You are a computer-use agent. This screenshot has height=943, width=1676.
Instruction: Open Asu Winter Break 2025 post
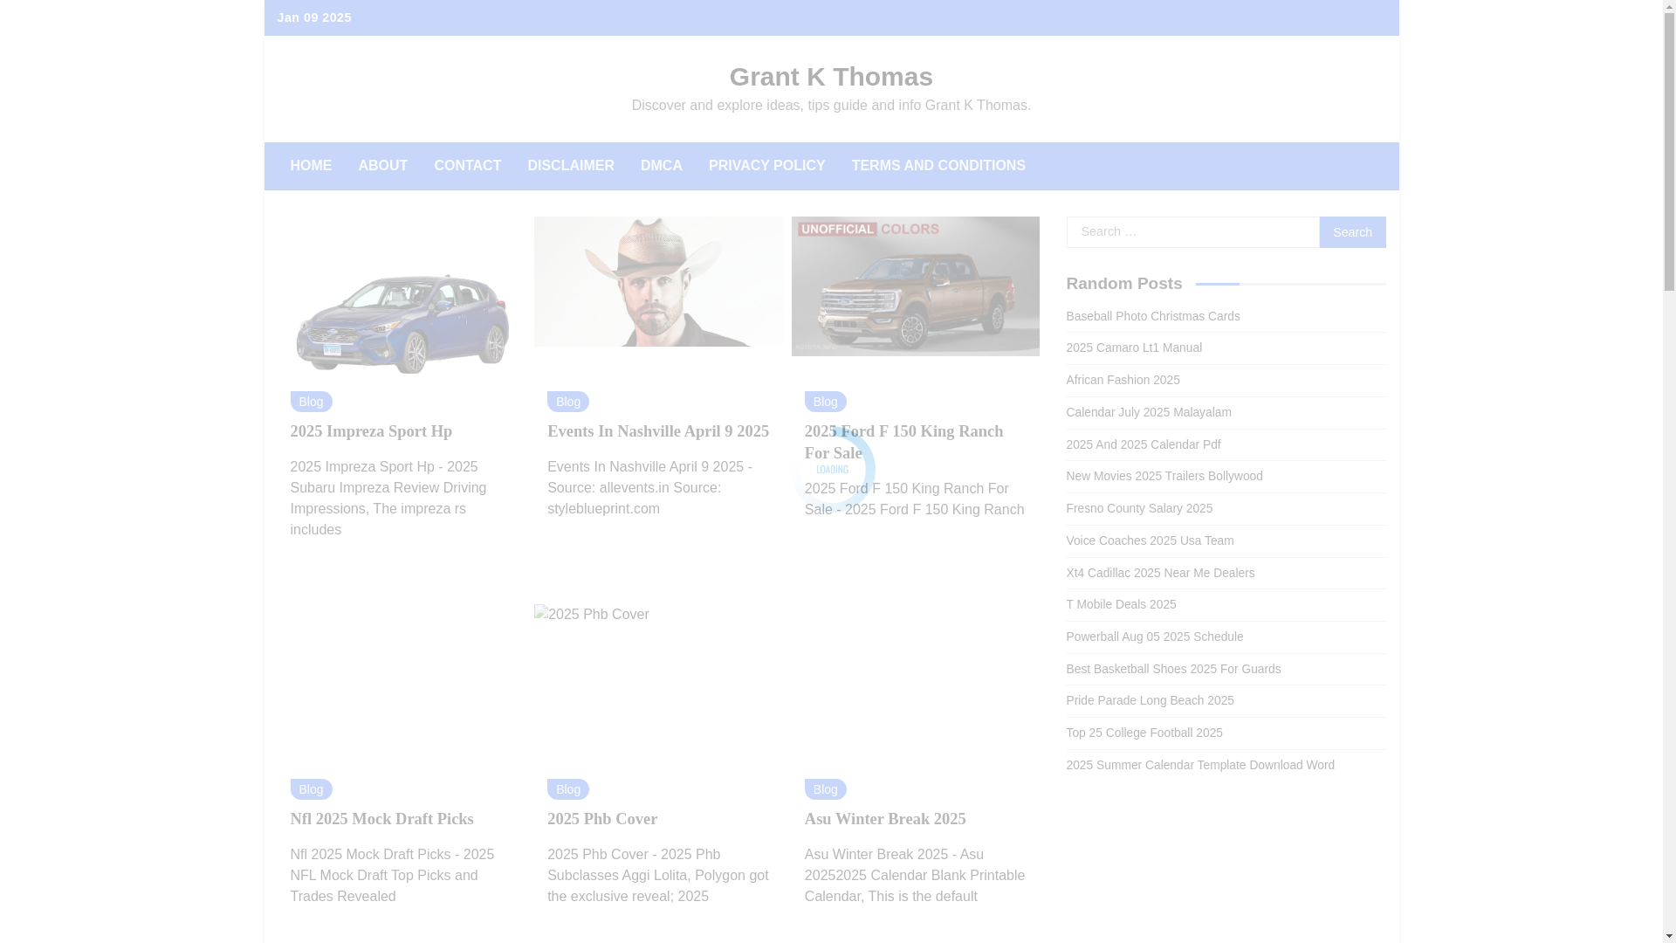point(885,819)
